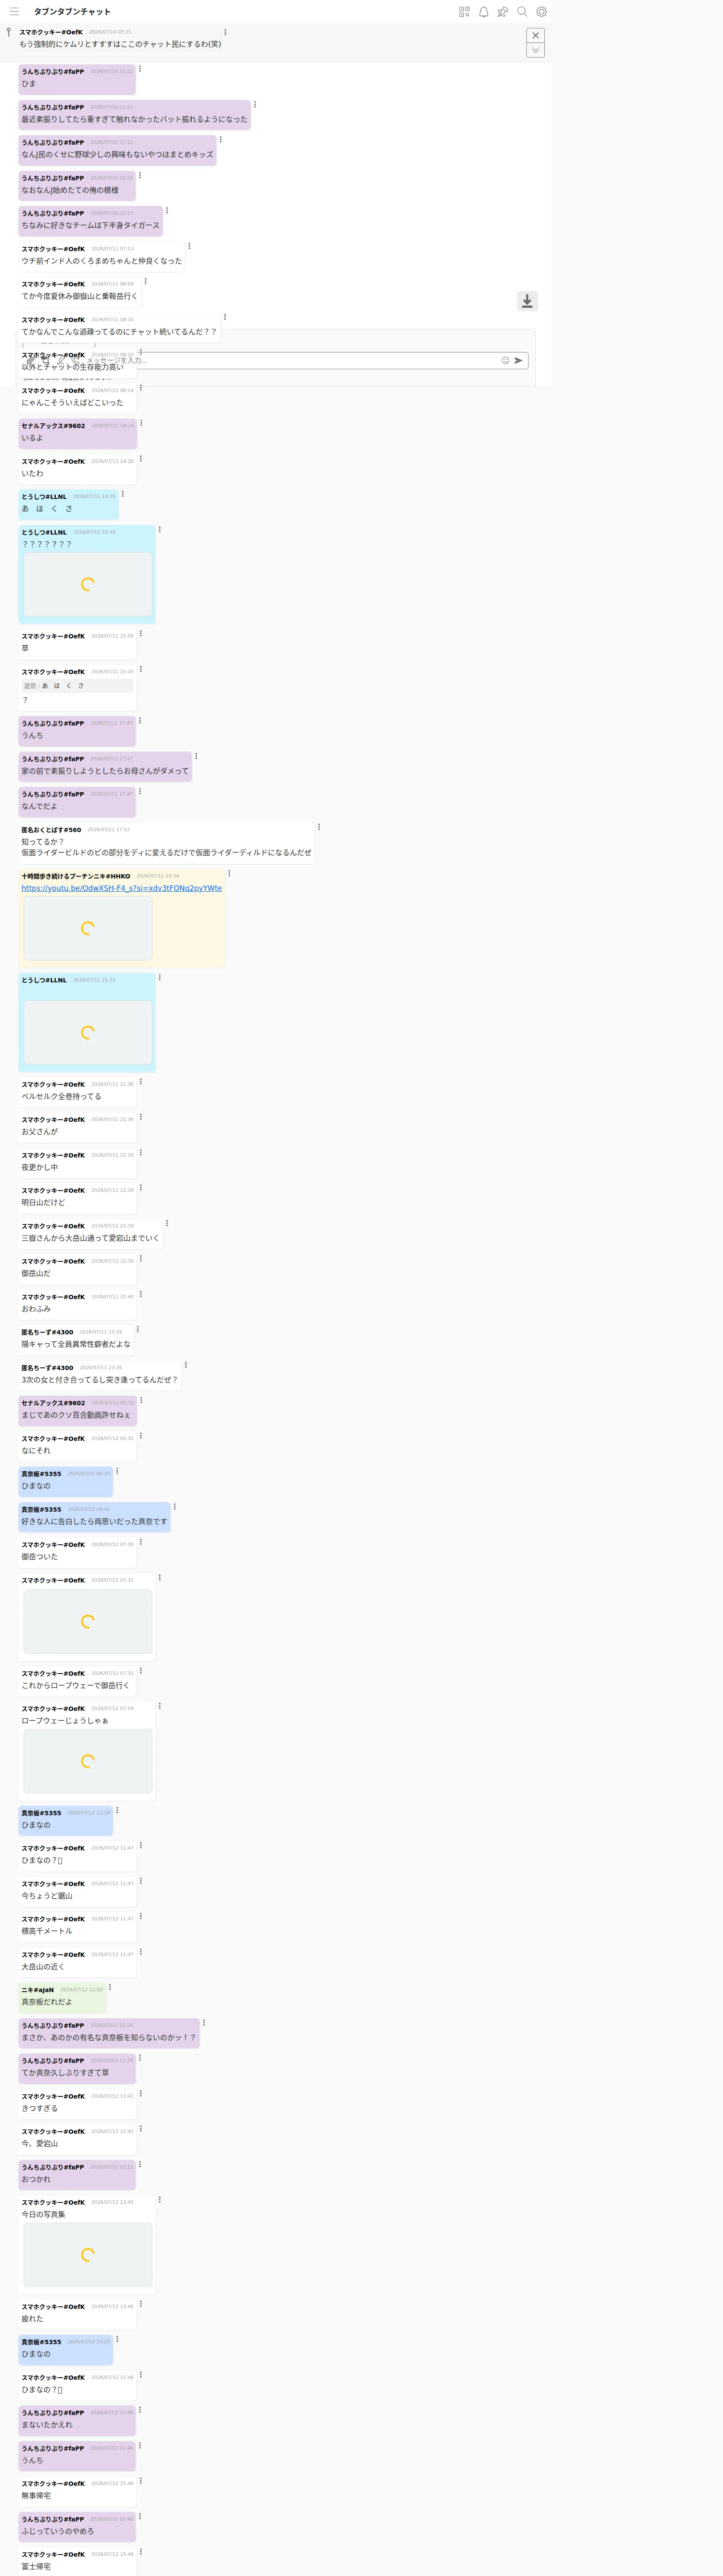Click the username ニキ#aJaN
The width and height of the screenshot is (723, 2576).
tap(38, 1990)
